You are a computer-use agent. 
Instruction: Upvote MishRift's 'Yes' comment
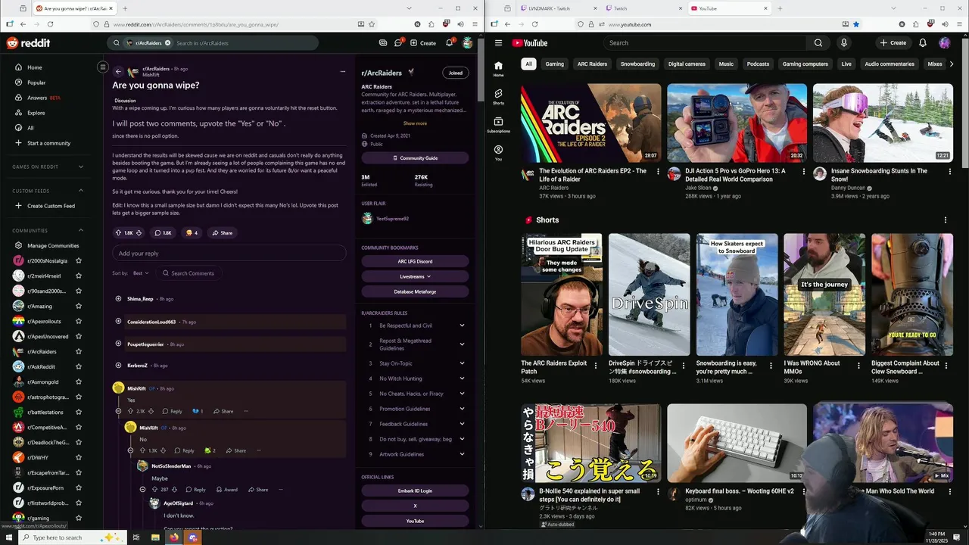pos(130,411)
